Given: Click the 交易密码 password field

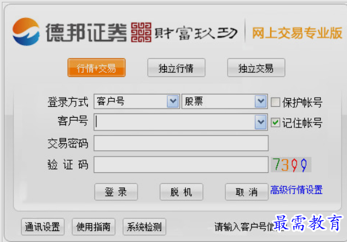Looking at the screenshot, I should click(x=181, y=143).
